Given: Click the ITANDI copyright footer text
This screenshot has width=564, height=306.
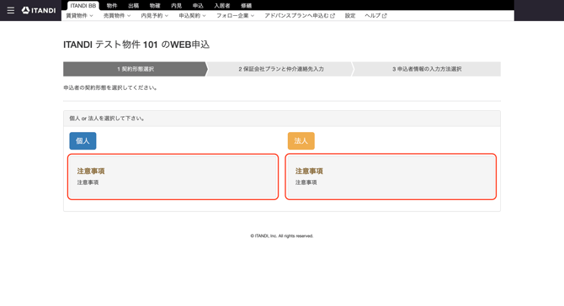Looking at the screenshot, I should coord(282,236).
